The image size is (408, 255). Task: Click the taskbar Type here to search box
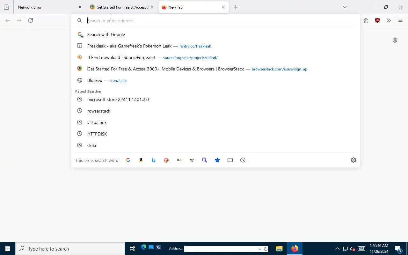click(x=70, y=249)
